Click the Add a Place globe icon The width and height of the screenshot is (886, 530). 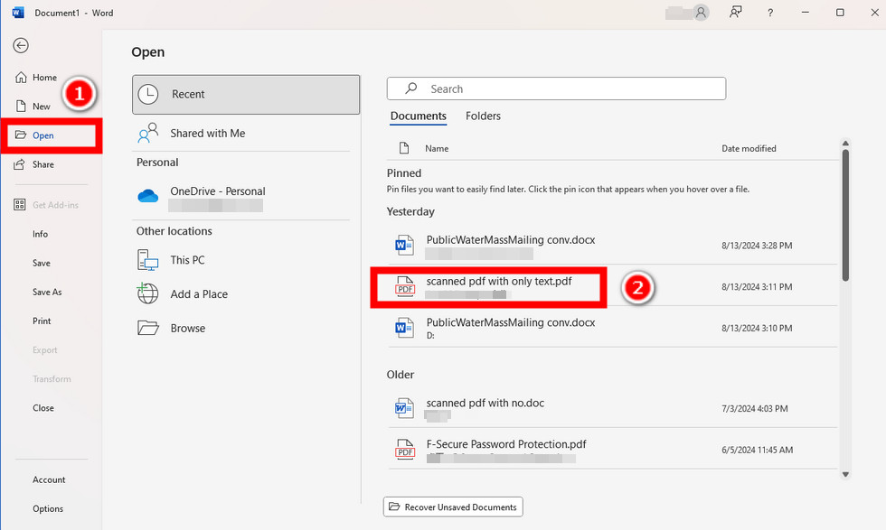[147, 293]
